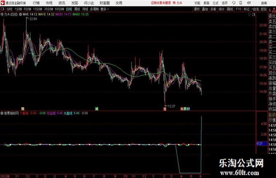Click the 财 marker below the chart
This screenshot has height=178, width=276.
188,109
